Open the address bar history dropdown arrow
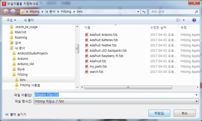Image resolution: width=202 pixels, height=121 pixels. pos(138,12)
